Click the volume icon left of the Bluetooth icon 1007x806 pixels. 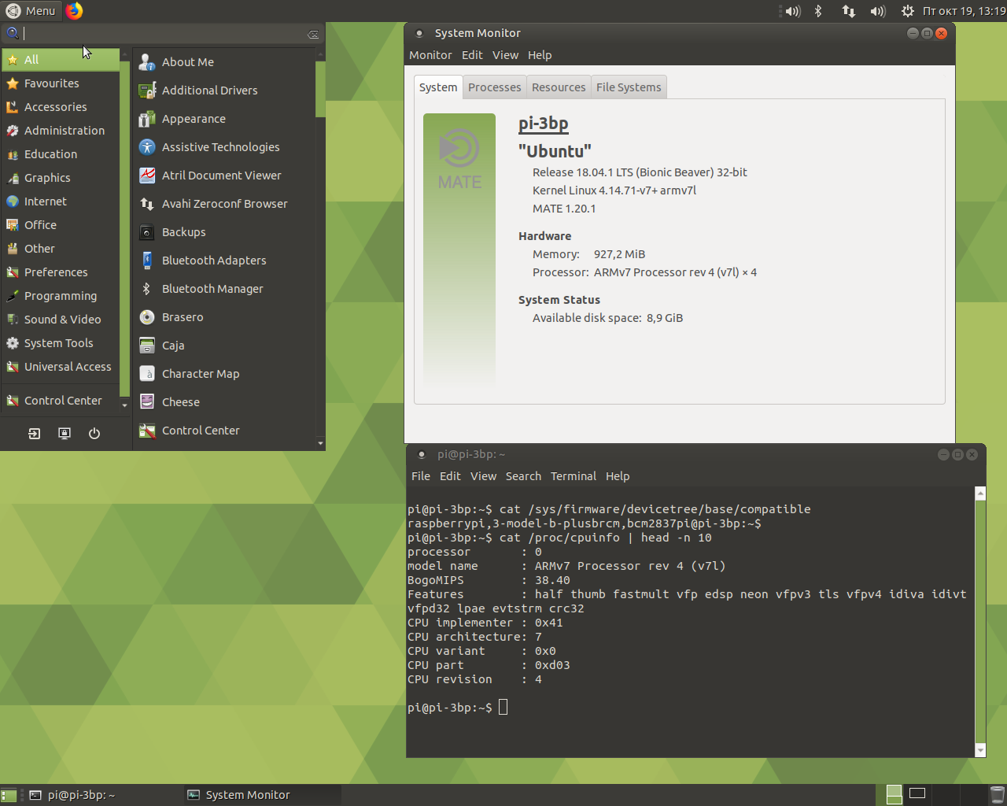coord(792,11)
